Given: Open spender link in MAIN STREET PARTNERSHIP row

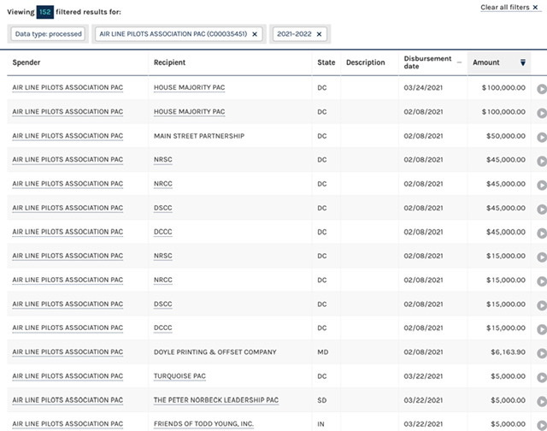Looking at the screenshot, I should click(x=68, y=136).
